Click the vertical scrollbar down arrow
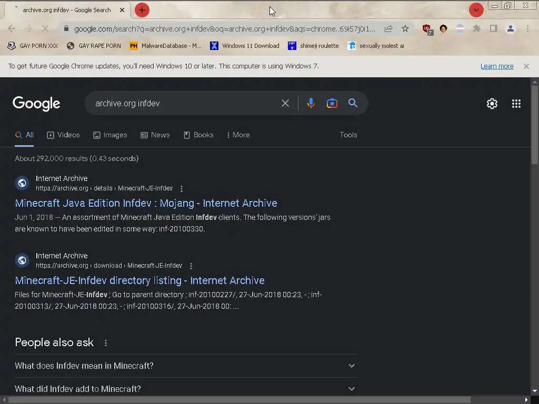539x404 pixels. tap(534, 391)
